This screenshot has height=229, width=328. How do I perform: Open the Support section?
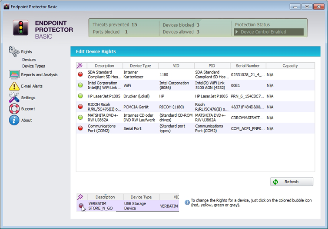(x=28, y=109)
